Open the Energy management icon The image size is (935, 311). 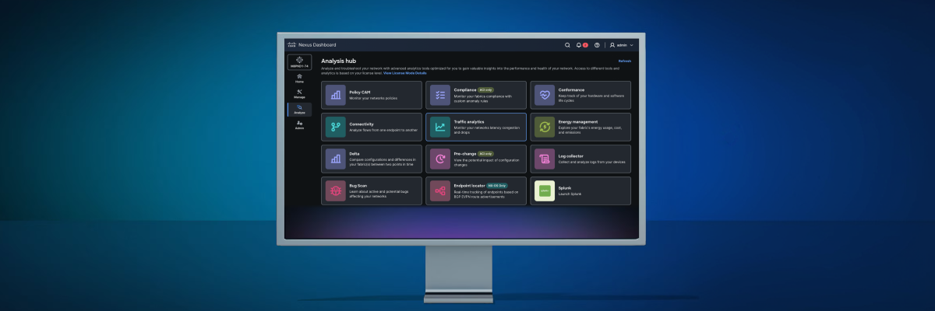coord(545,127)
